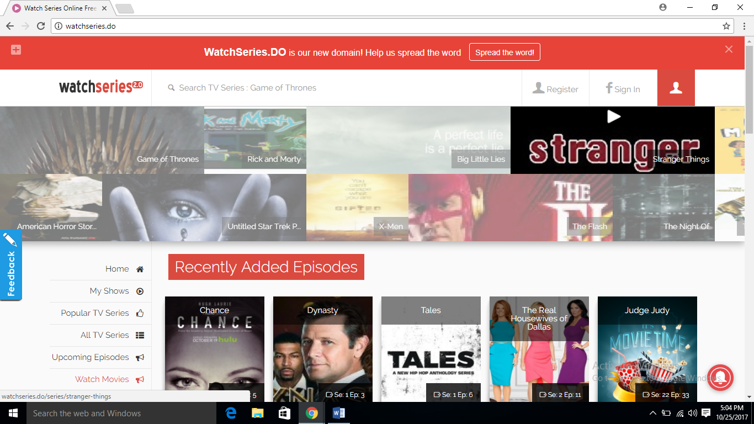Click the watchseries 2.0 logo
The width and height of the screenshot is (754, 424).
coord(101,86)
